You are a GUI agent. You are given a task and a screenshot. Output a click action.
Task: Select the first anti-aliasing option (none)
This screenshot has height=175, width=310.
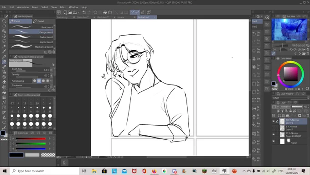coord(35,81)
